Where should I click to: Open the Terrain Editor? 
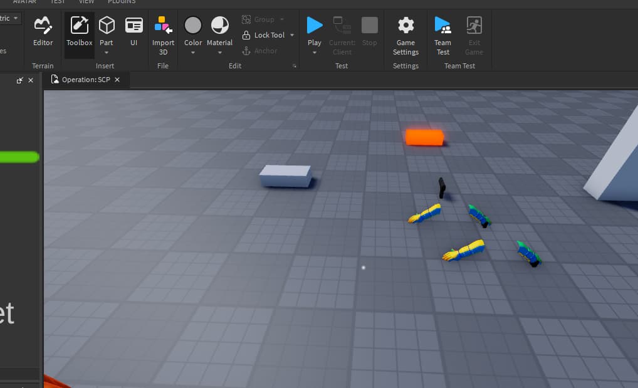point(43,31)
